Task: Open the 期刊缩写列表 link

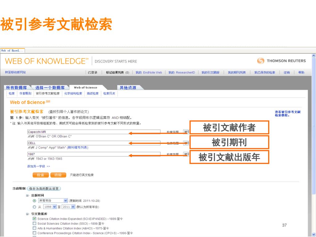Action: 77,148
